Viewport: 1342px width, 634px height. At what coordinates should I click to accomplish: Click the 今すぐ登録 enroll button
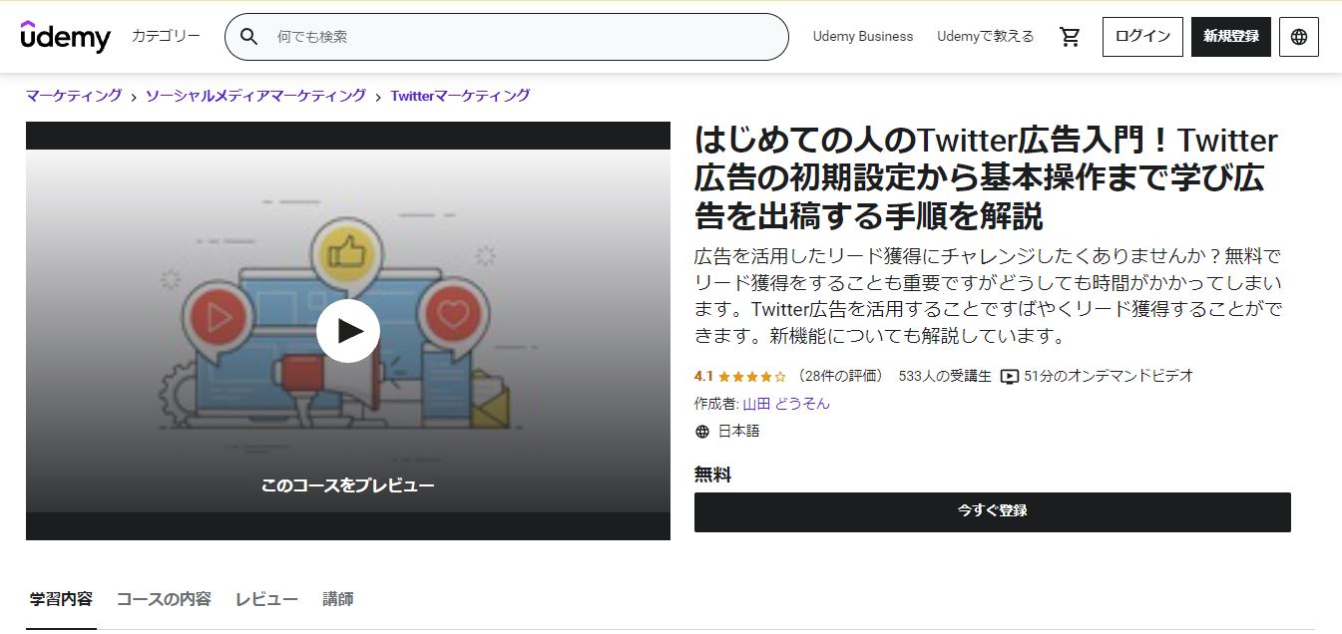pyautogui.click(x=993, y=511)
